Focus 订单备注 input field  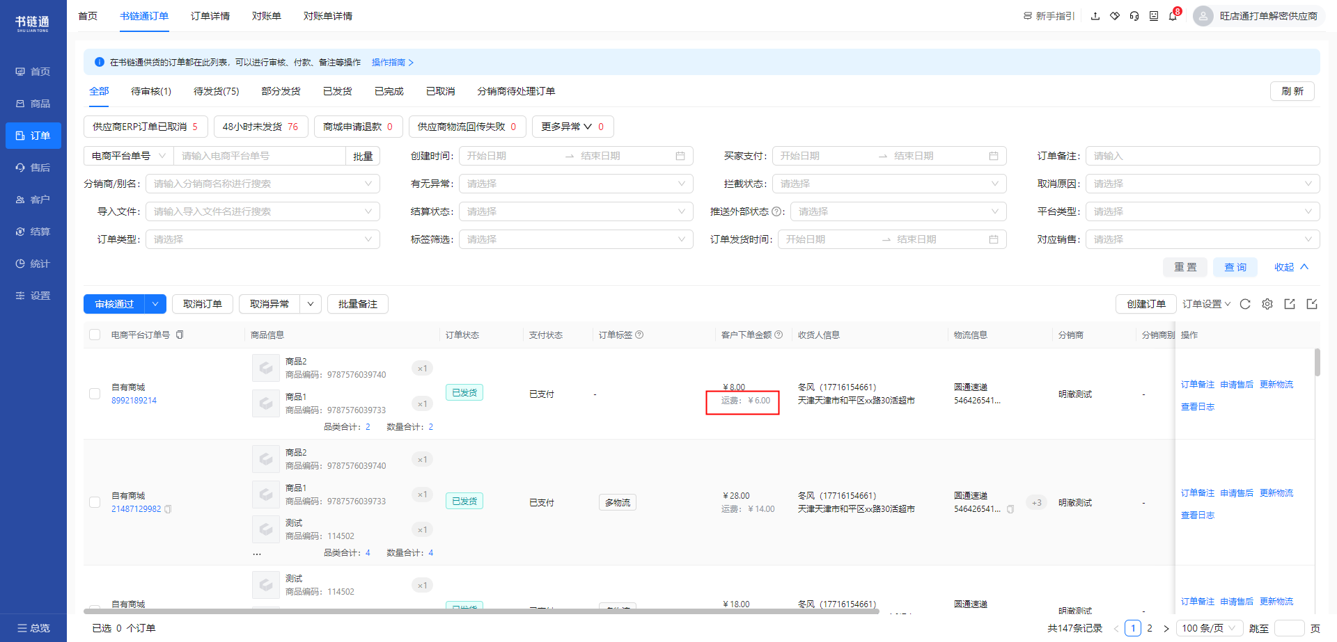[1203, 156]
